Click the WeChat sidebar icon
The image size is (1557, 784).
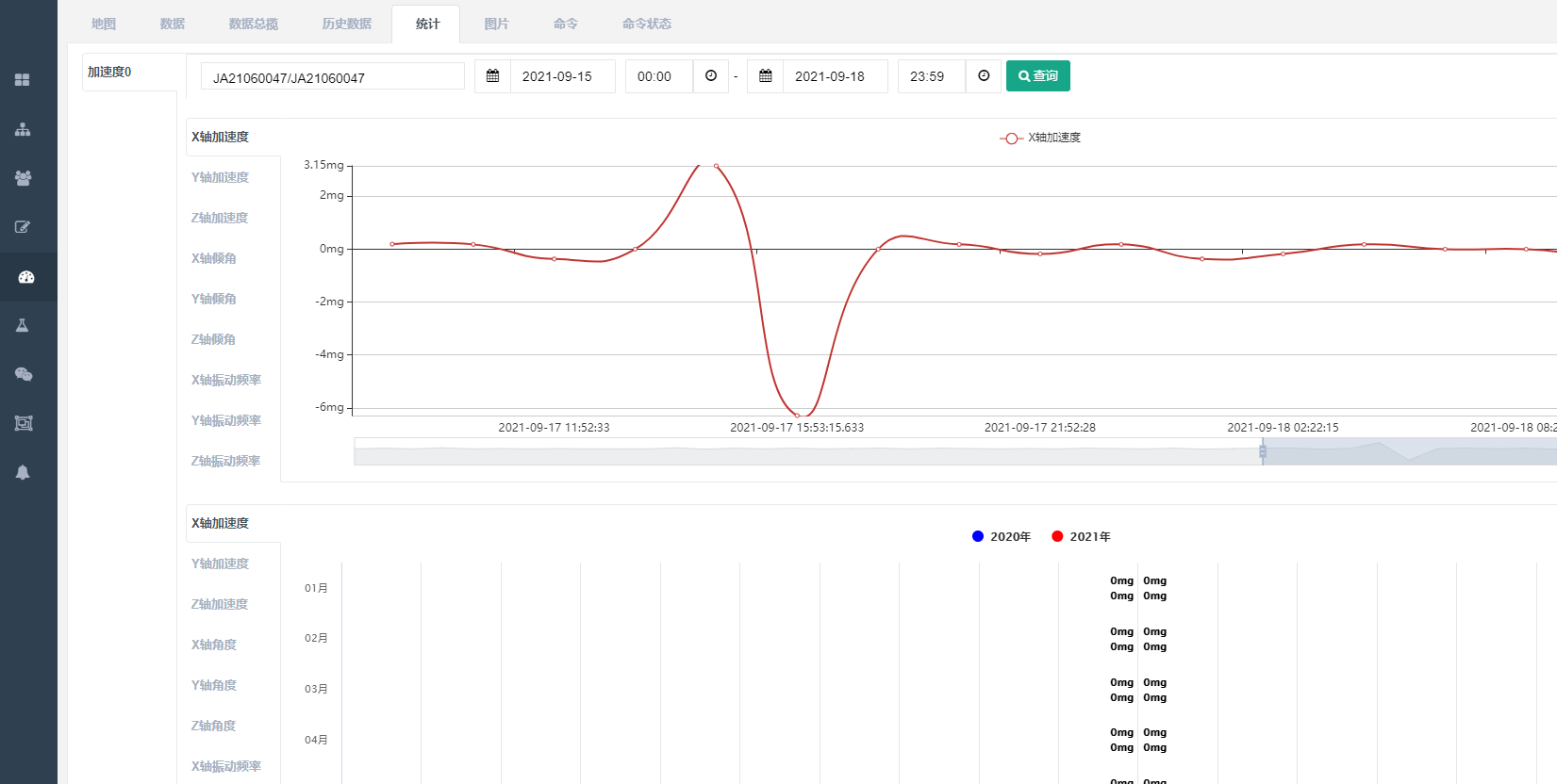24,374
